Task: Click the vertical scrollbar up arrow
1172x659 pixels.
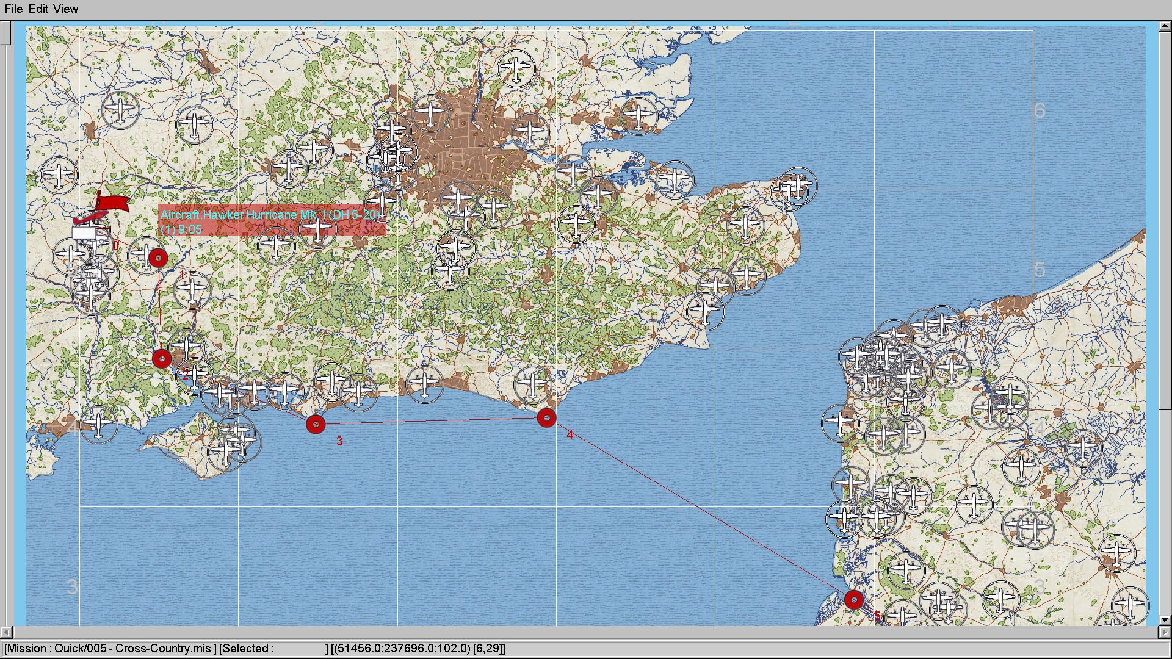Action: pos(1165,26)
